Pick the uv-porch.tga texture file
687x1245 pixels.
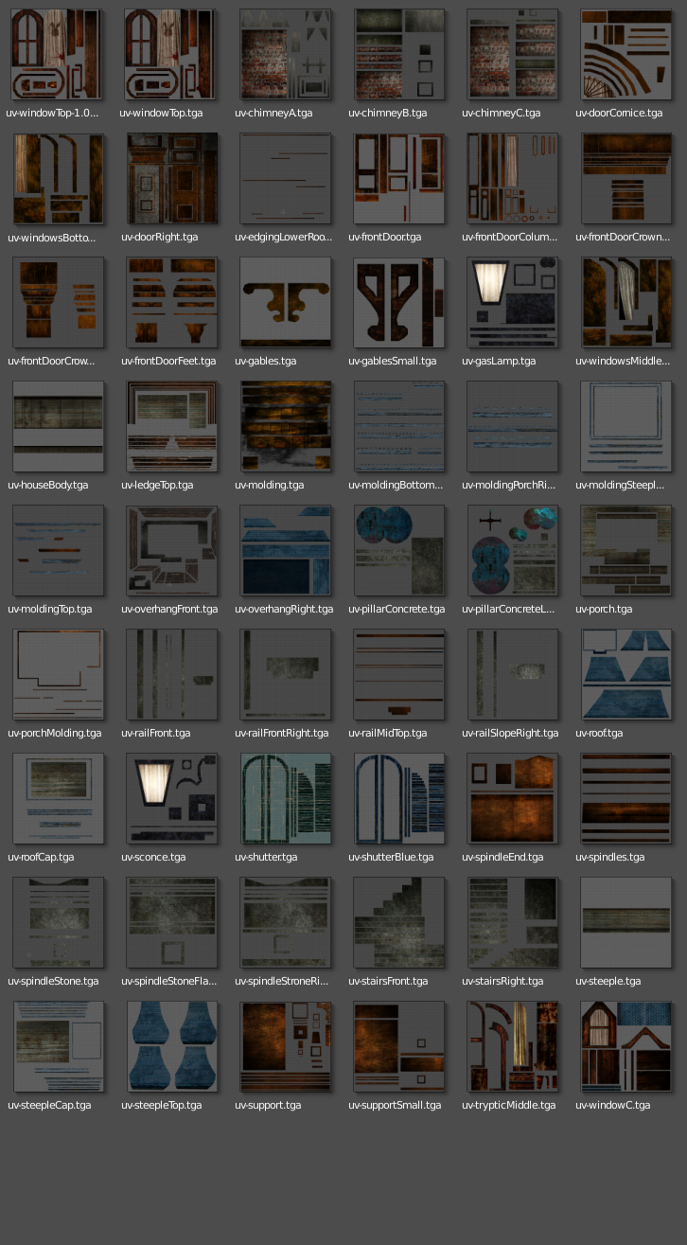[625, 551]
